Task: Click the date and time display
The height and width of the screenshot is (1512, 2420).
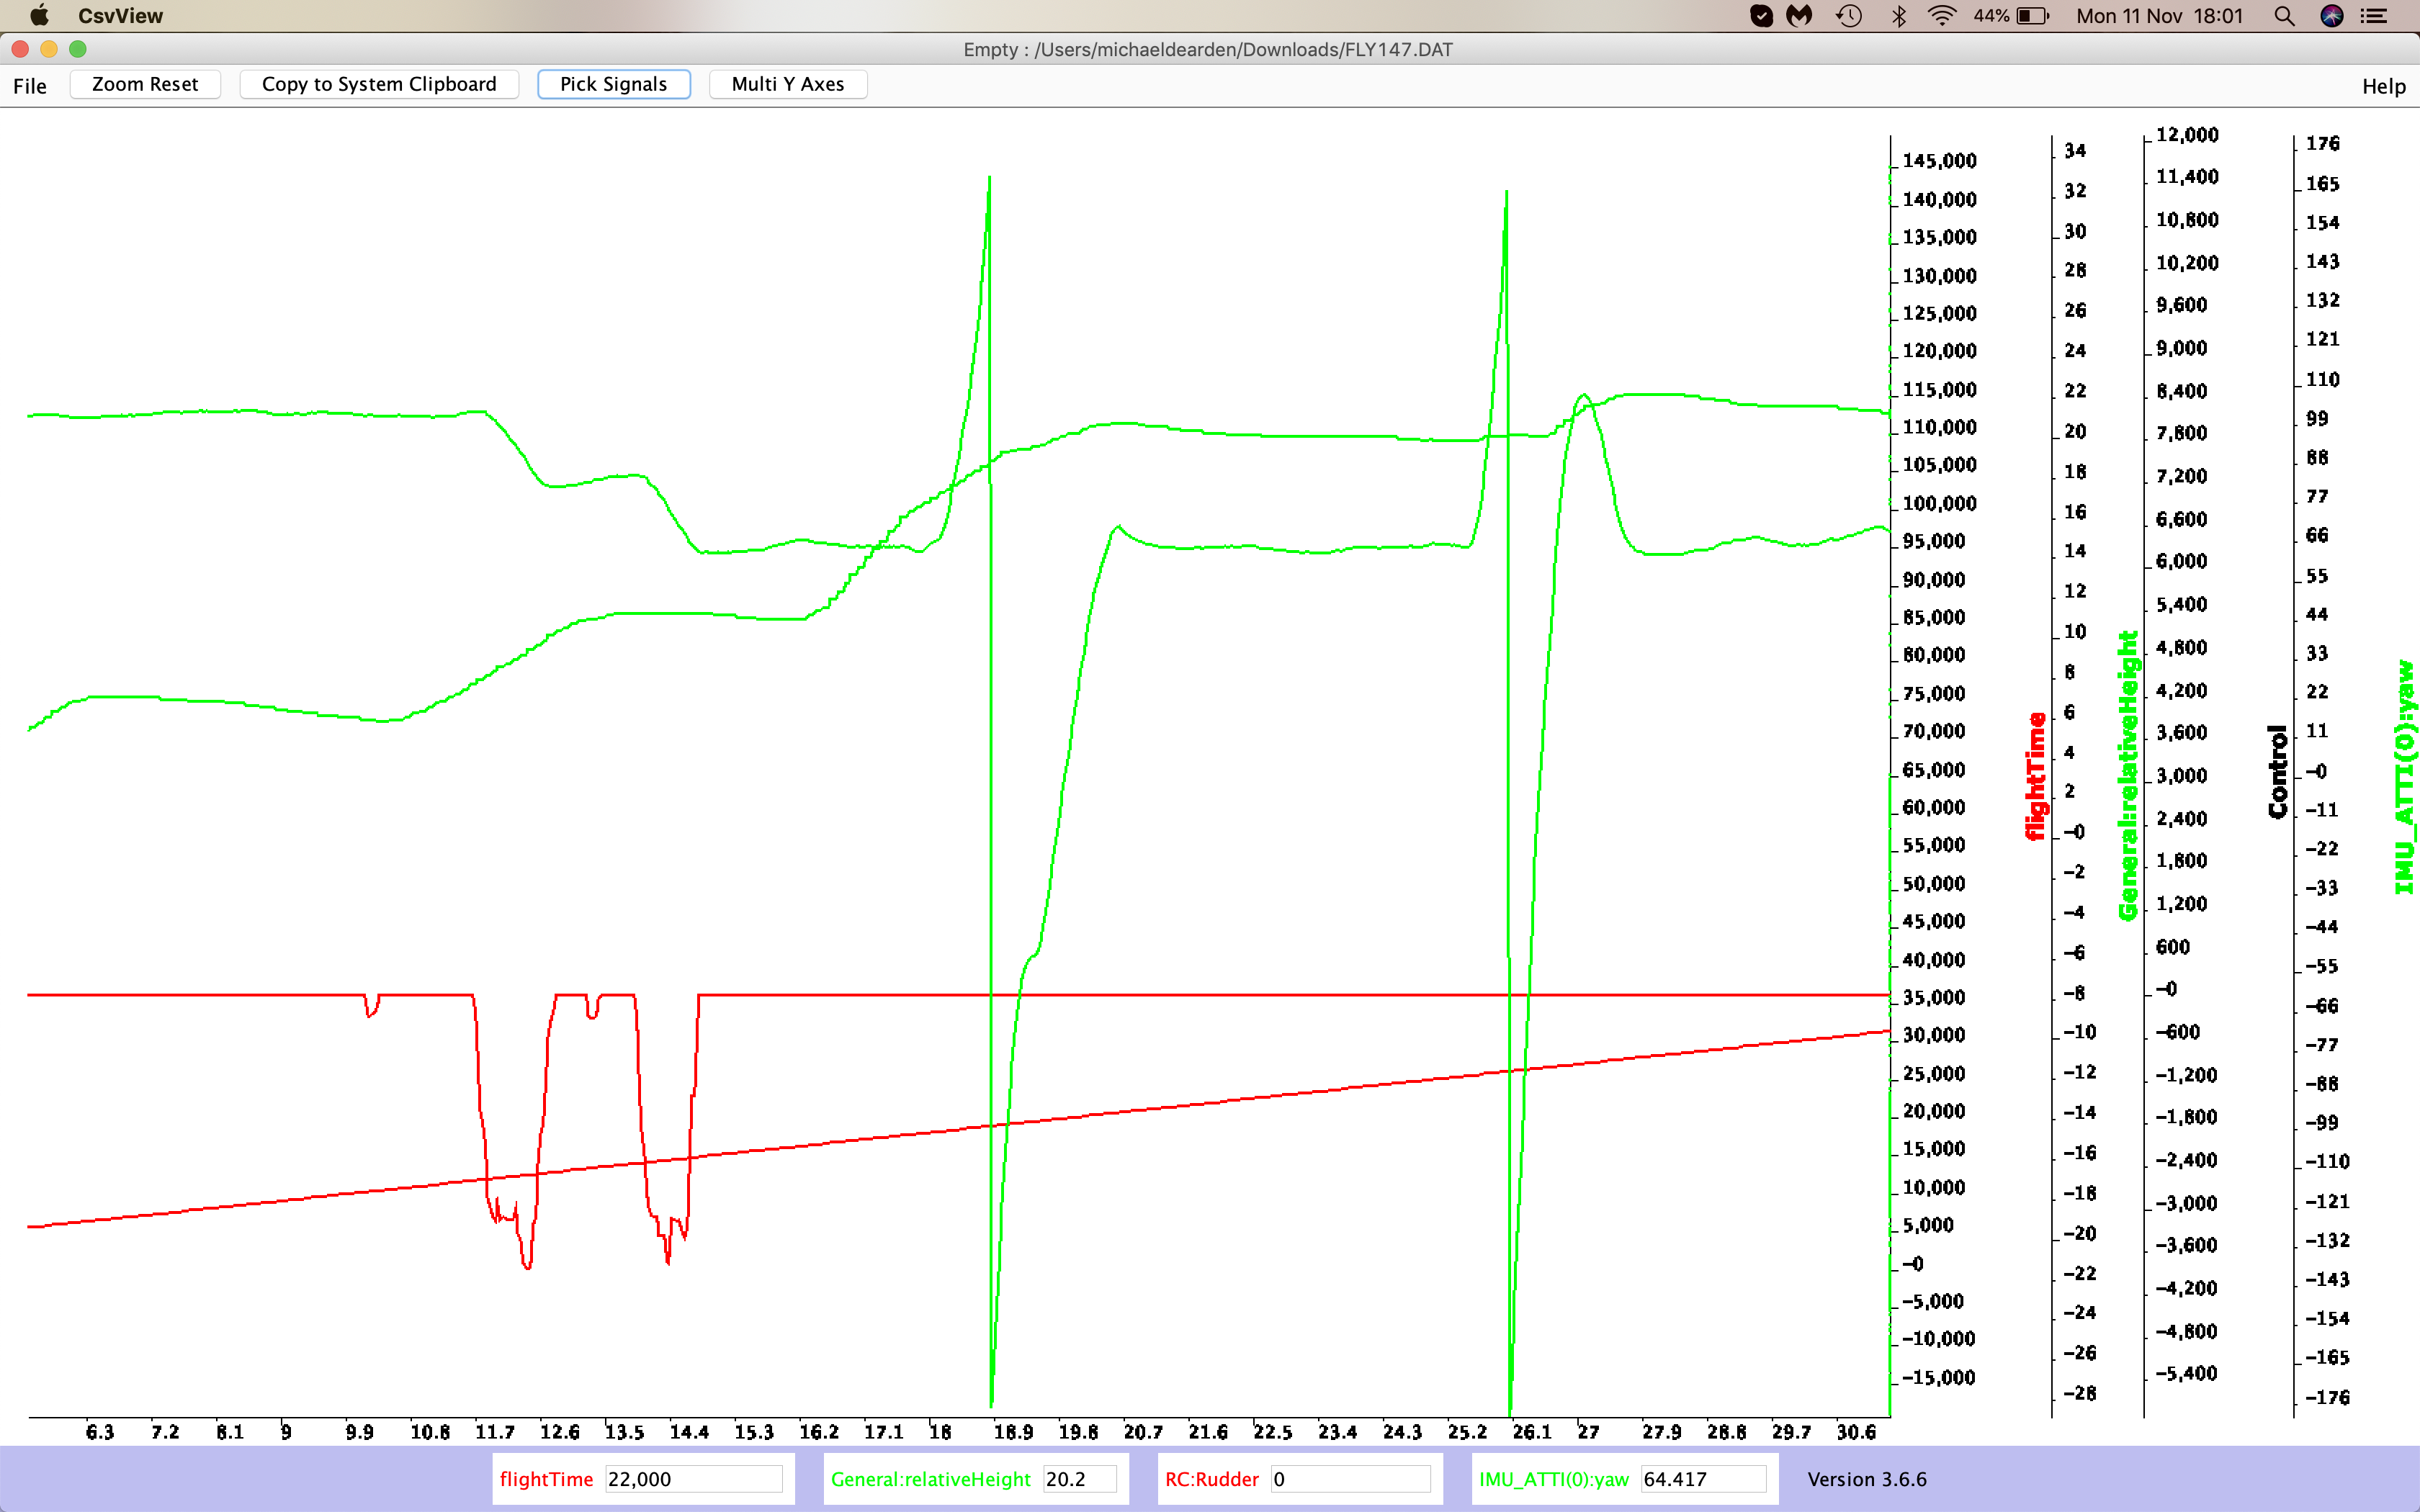Action: click(x=2160, y=16)
